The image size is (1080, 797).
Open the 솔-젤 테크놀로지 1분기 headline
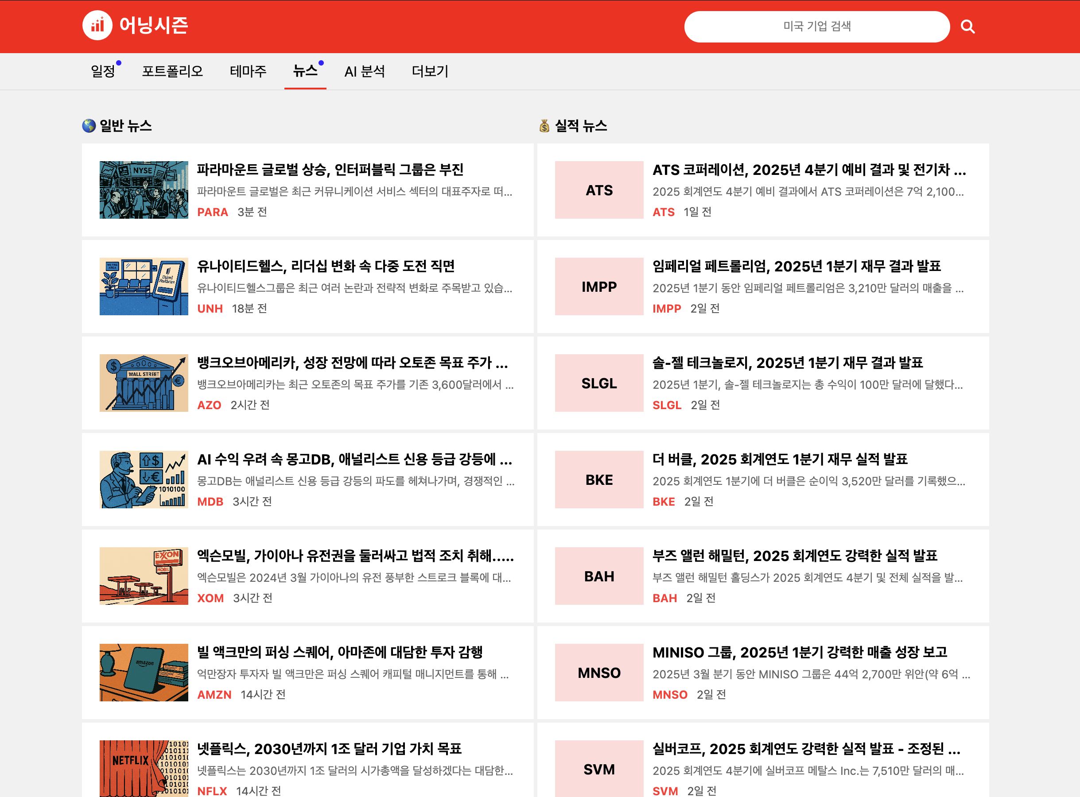click(x=788, y=362)
